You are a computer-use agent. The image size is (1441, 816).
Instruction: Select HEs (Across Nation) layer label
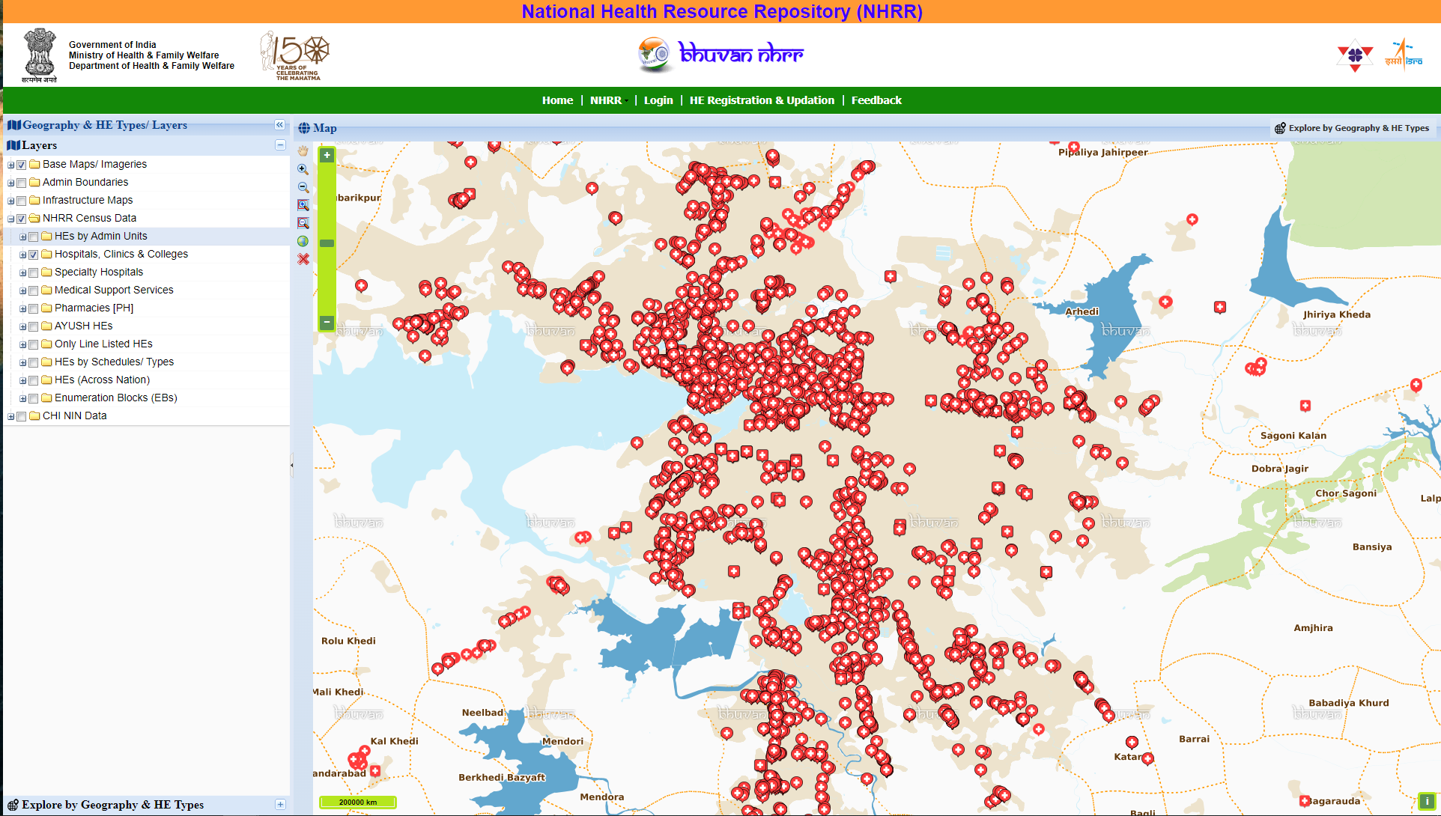pyautogui.click(x=102, y=380)
